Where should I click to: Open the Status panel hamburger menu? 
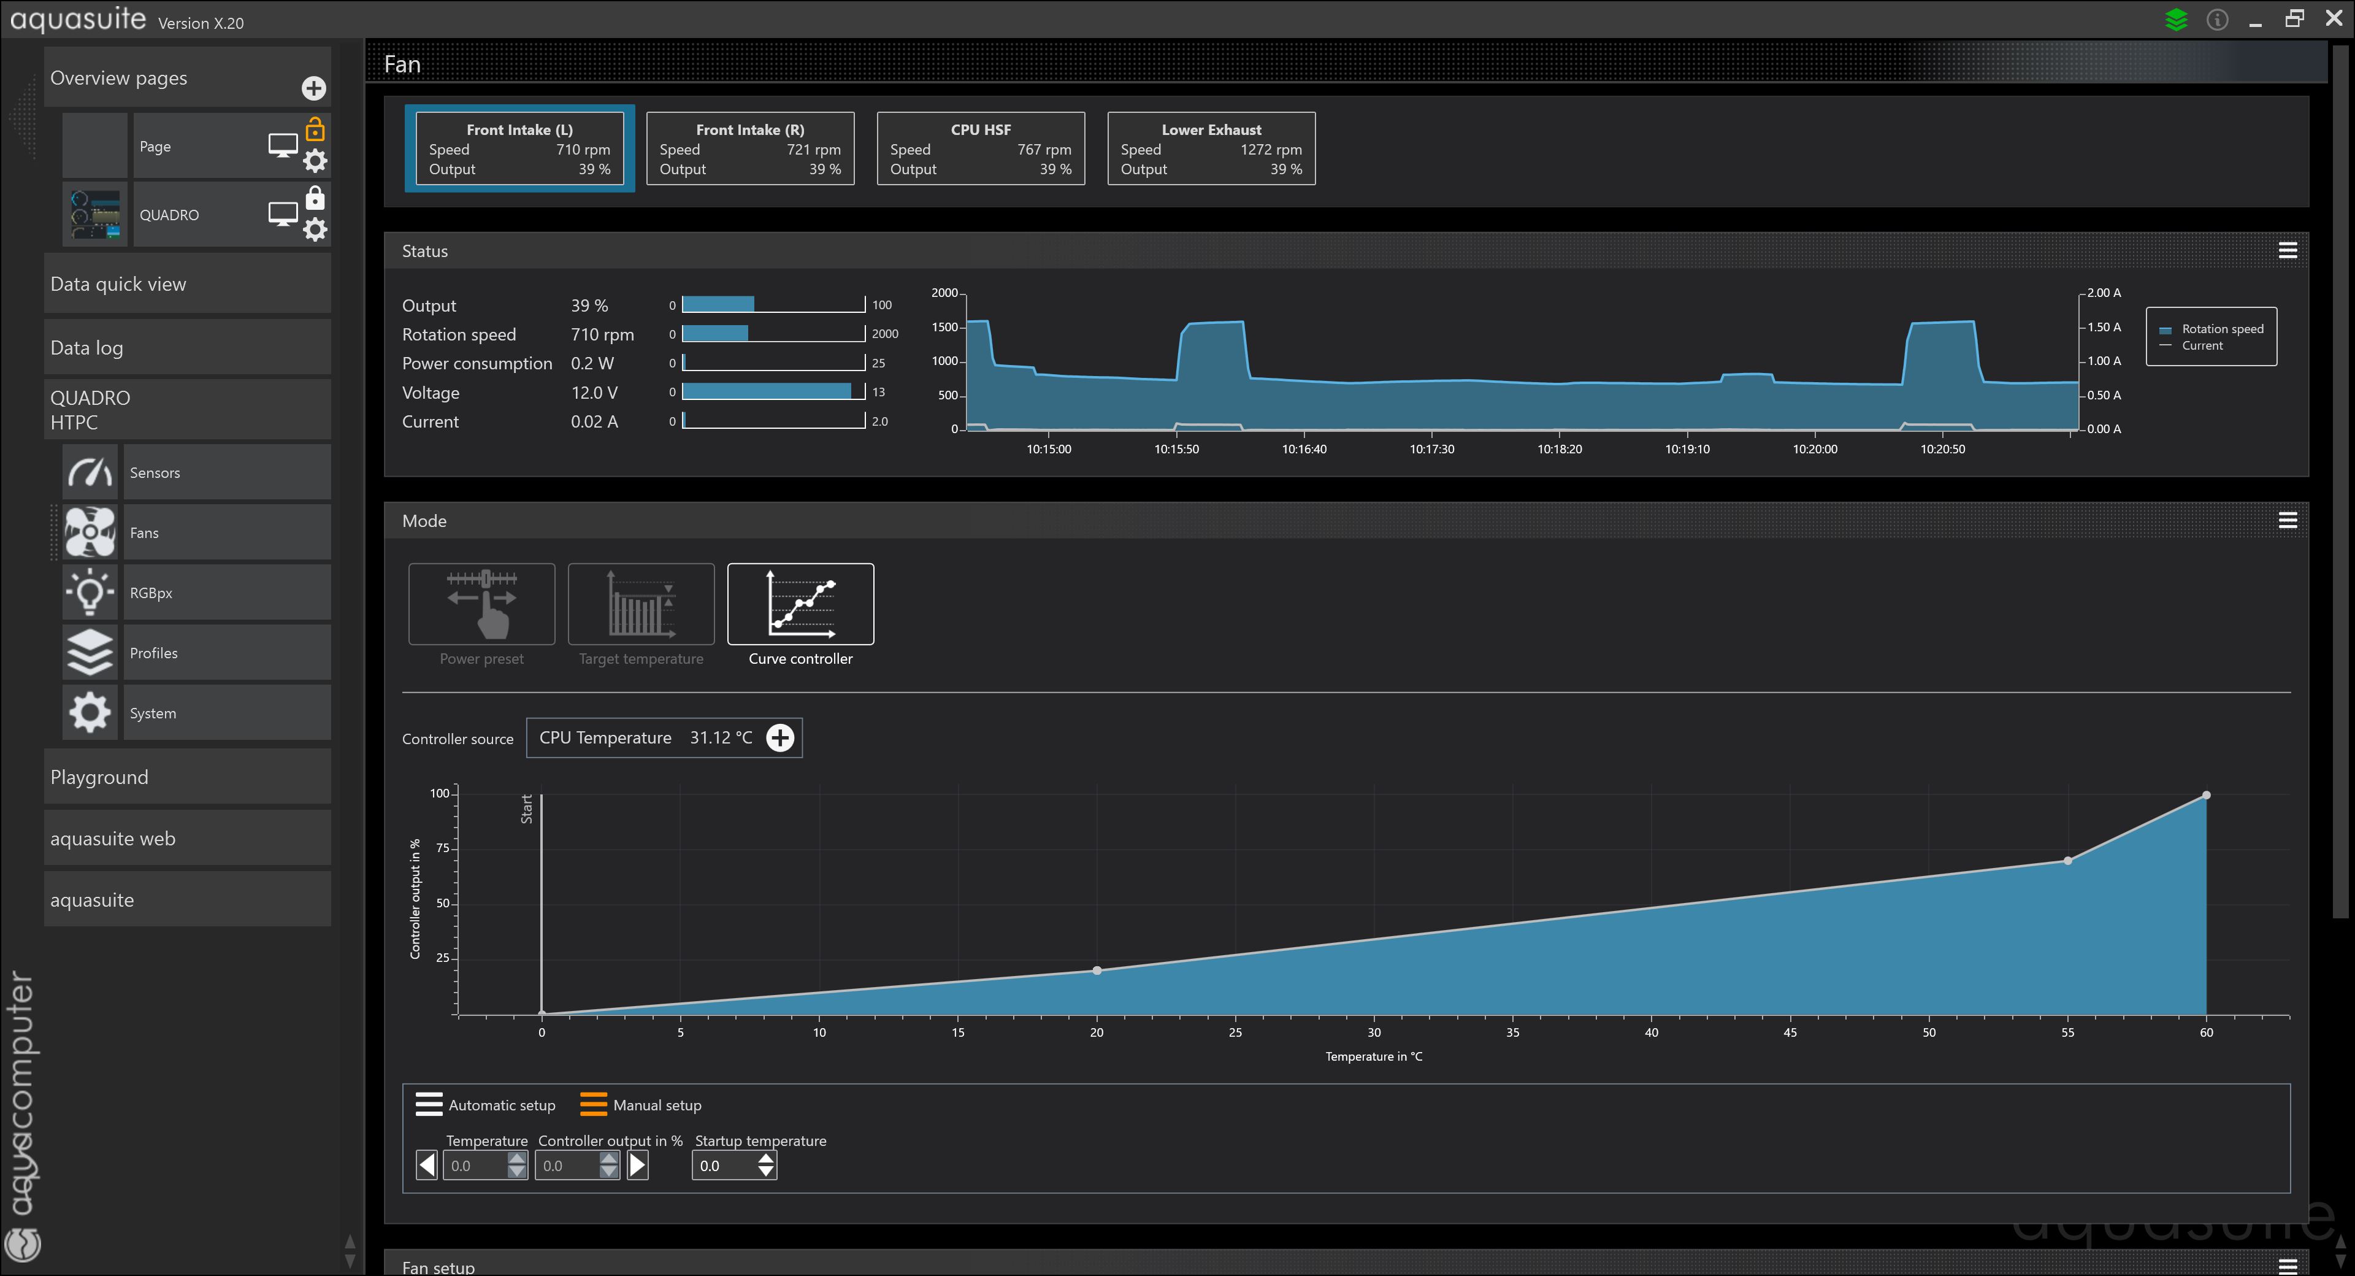click(x=2288, y=251)
